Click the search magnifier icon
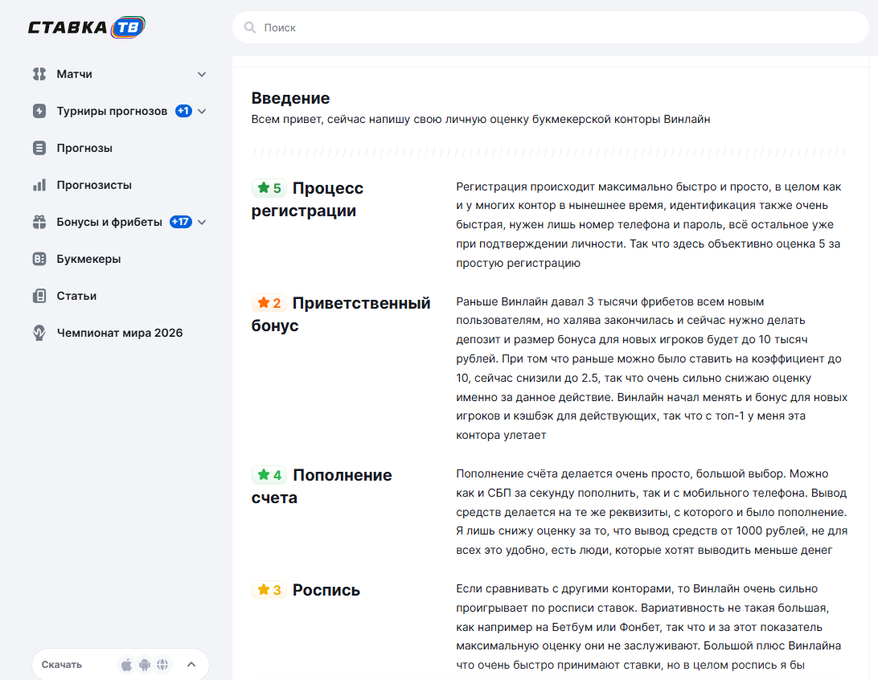The height and width of the screenshot is (680, 878). coord(250,27)
